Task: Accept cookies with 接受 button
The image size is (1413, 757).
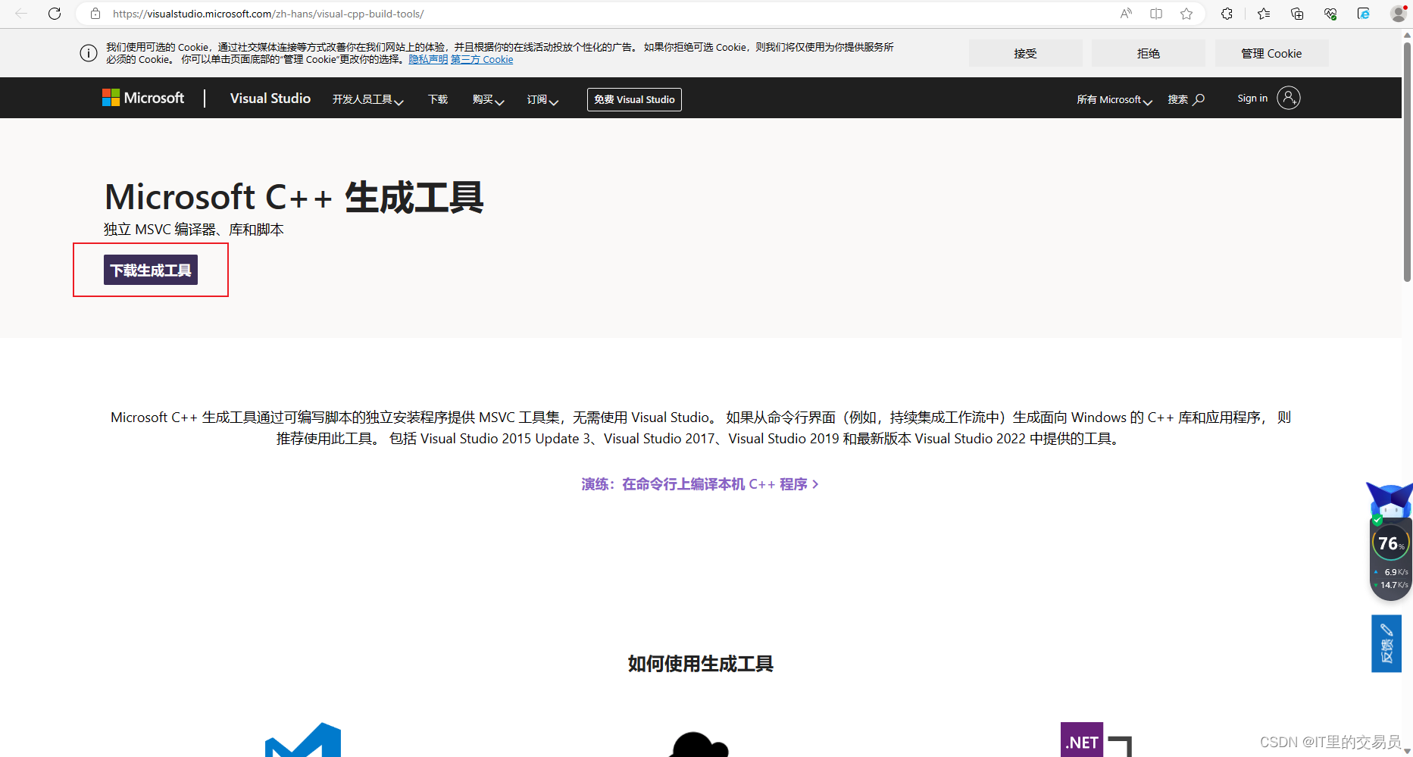Action: [x=1025, y=53]
